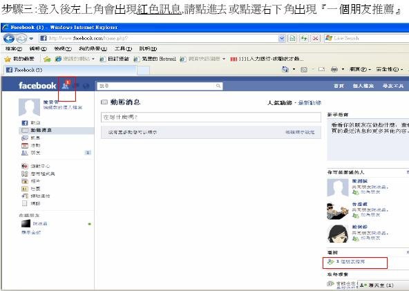Open the 我的最愛(A) menu
409x291 pixels.
tap(93, 49)
